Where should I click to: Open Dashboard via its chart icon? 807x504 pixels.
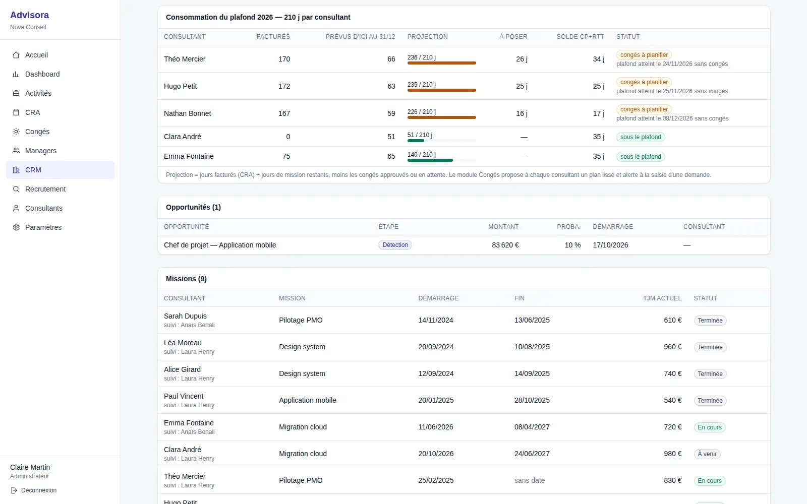point(16,74)
